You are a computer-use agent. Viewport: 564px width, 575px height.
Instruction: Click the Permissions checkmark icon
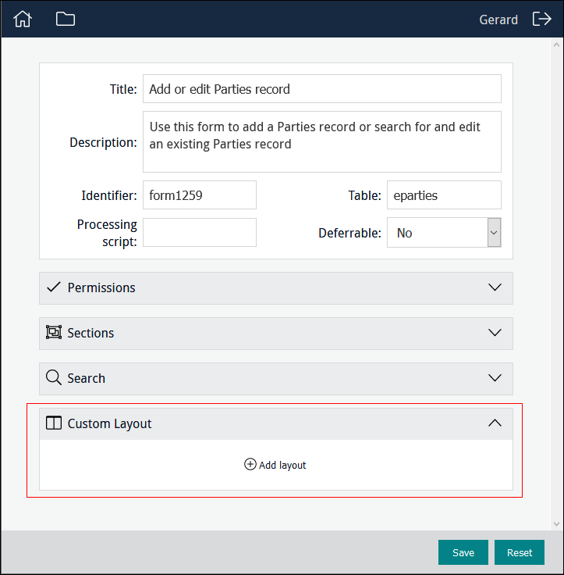coord(53,287)
